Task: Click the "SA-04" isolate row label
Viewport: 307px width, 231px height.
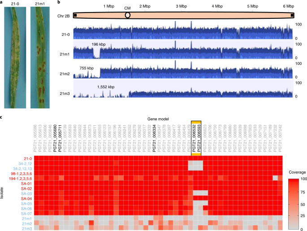Action: coord(26,198)
